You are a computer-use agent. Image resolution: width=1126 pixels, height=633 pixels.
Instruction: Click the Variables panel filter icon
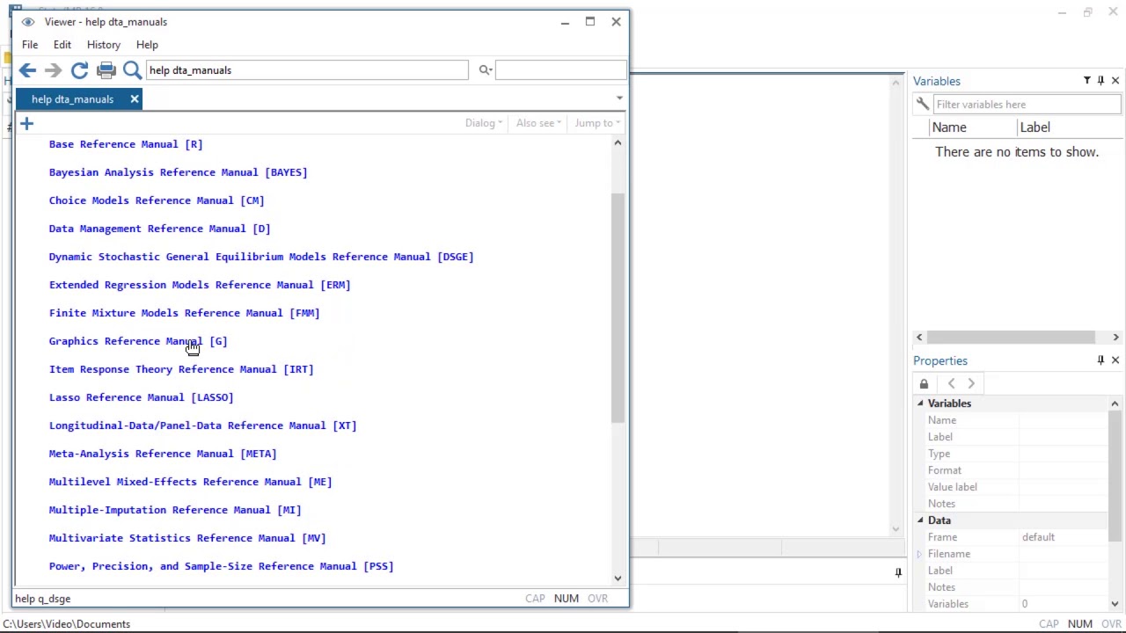[1086, 81]
